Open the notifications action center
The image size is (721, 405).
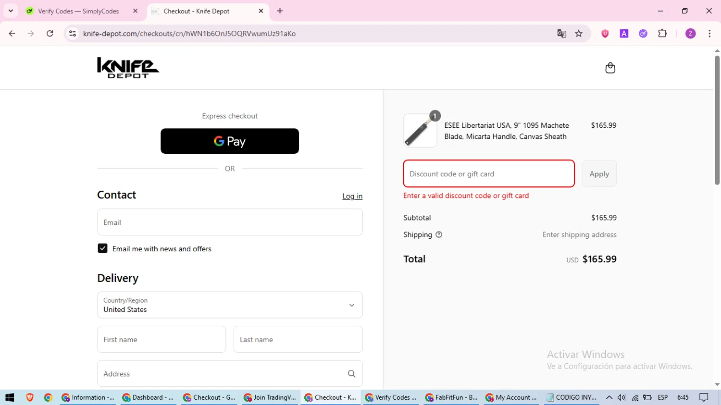704,397
